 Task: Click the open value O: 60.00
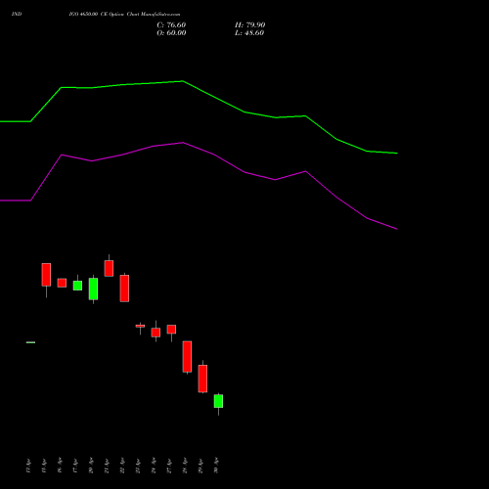pyautogui.click(x=171, y=32)
